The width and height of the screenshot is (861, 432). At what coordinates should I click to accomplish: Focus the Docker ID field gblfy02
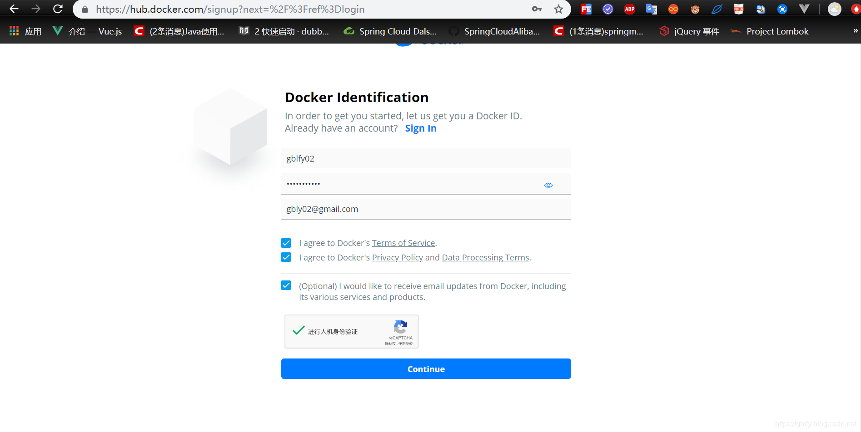(x=426, y=159)
